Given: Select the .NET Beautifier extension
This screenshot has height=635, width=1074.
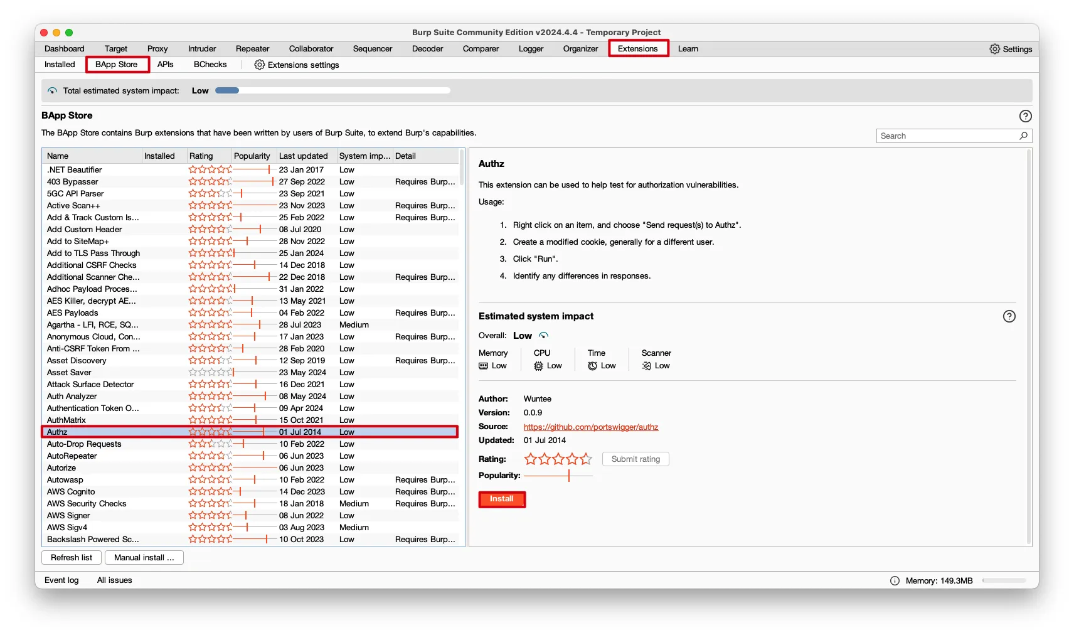Looking at the screenshot, I should click(x=250, y=170).
